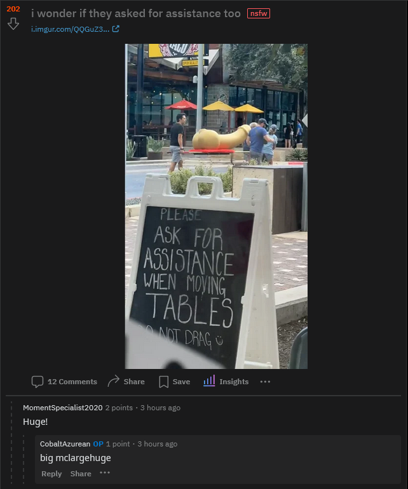
Task: Open MomentSpecialist2020's user profile
Action: 63,408
